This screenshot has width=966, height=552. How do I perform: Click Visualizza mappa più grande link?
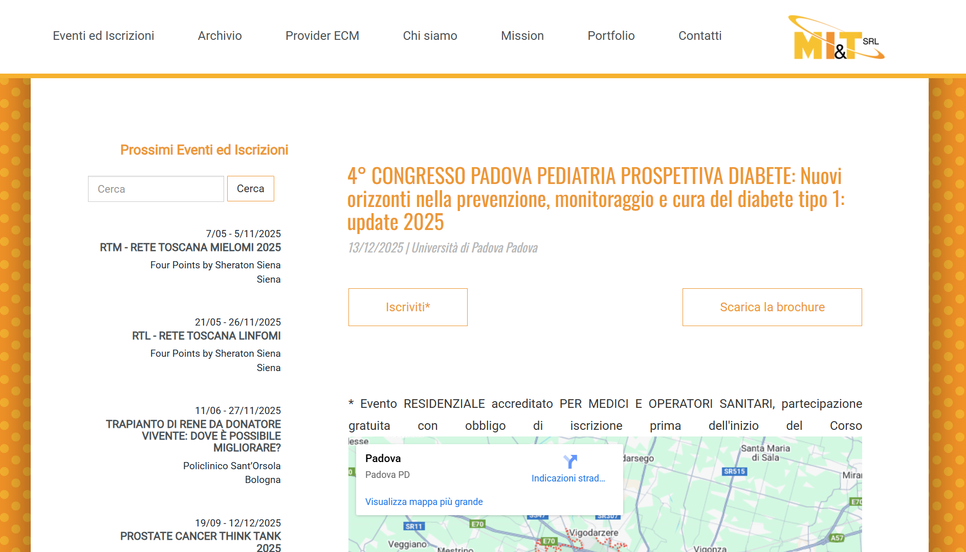[x=424, y=502]
